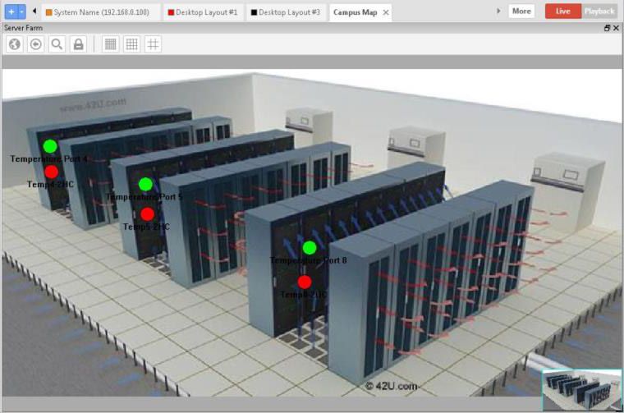This screenshot has height=413, width=624.
Task: Click the Temperature Port 5 label
Action: click(144, 197)
